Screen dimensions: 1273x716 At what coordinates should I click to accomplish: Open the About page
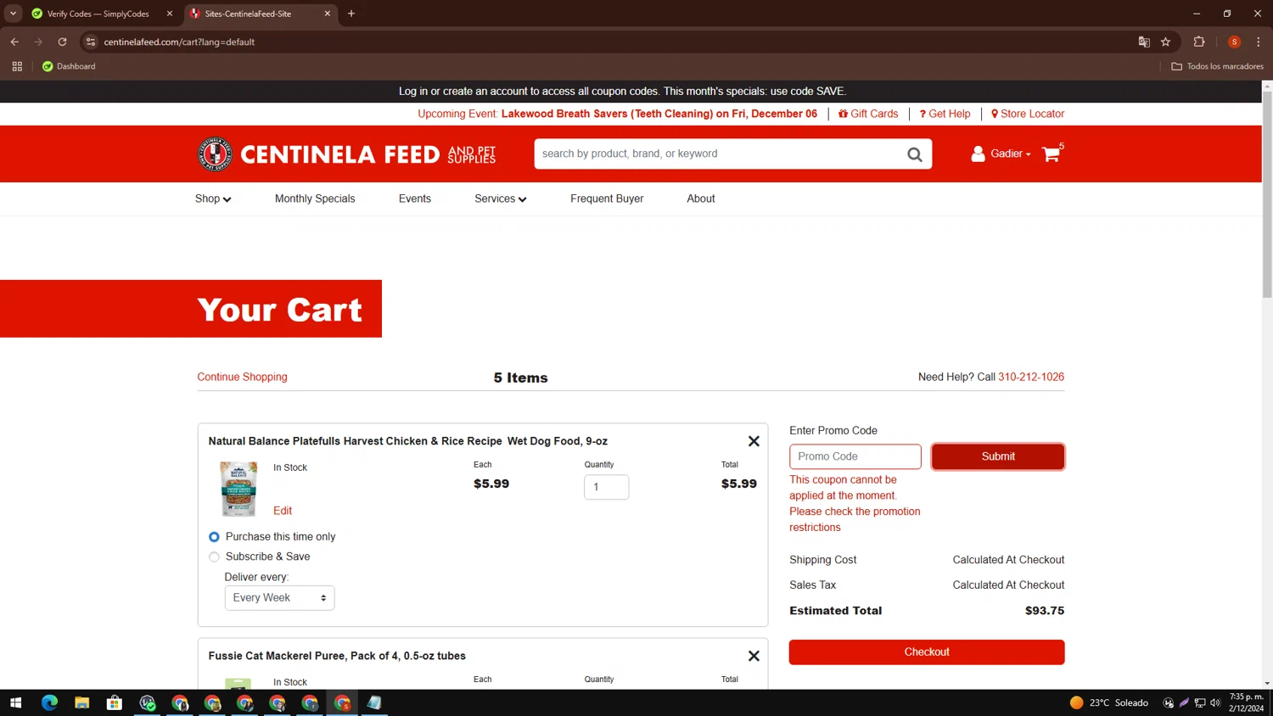coord(701,199)
